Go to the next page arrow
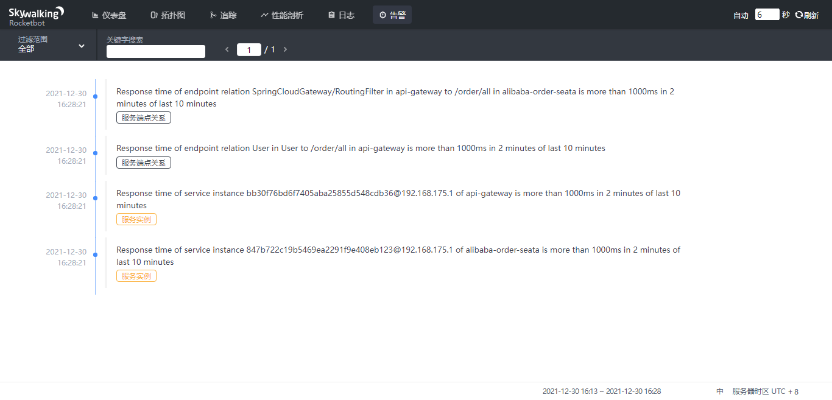 [285, 49]
